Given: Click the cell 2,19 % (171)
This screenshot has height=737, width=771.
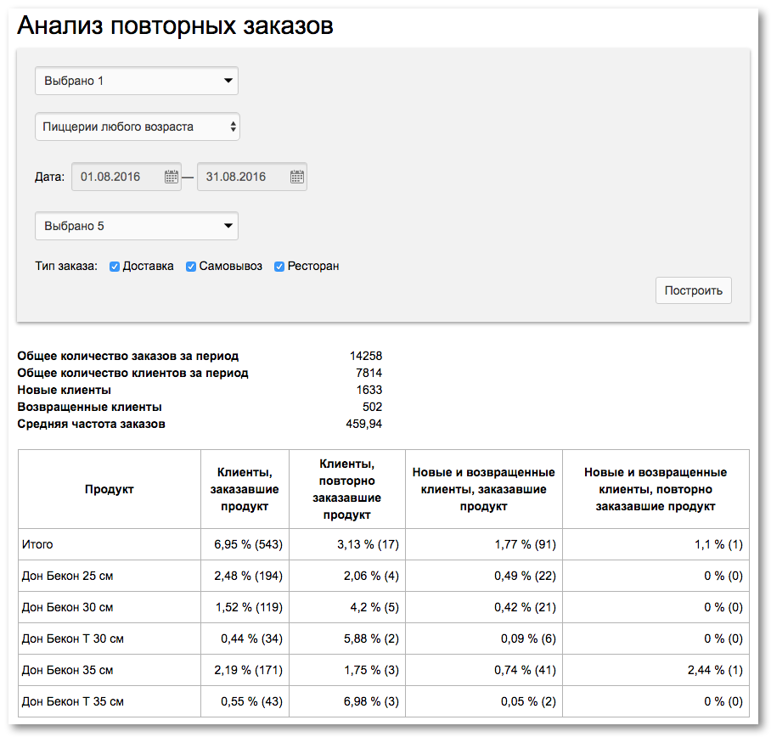Looking at the screenshot, I should (x=245, y=670).
